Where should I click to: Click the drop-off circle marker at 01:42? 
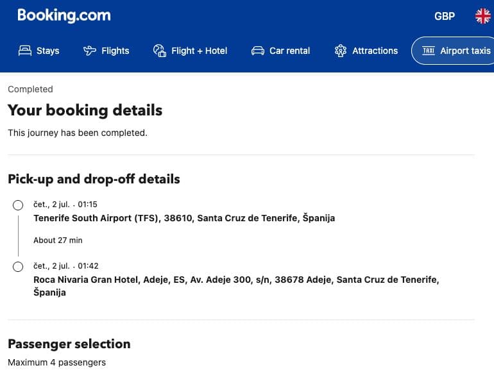pyautogui.click(x=18, y=267)
